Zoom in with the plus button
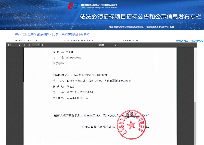This screenshot has width=204, height=145. point(93,45)
